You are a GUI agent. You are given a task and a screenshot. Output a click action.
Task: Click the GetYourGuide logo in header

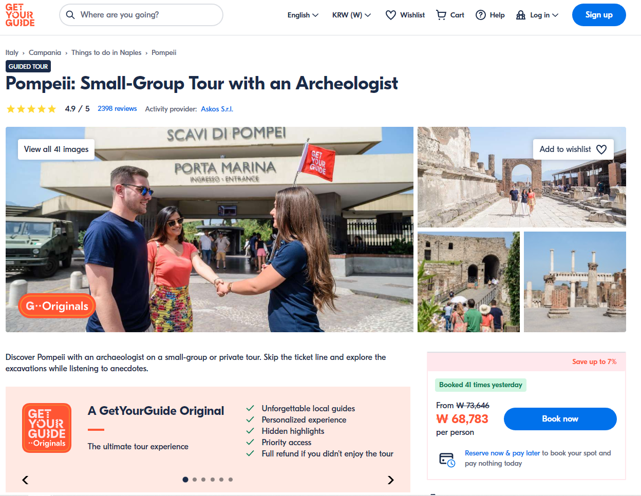(20, 15)
